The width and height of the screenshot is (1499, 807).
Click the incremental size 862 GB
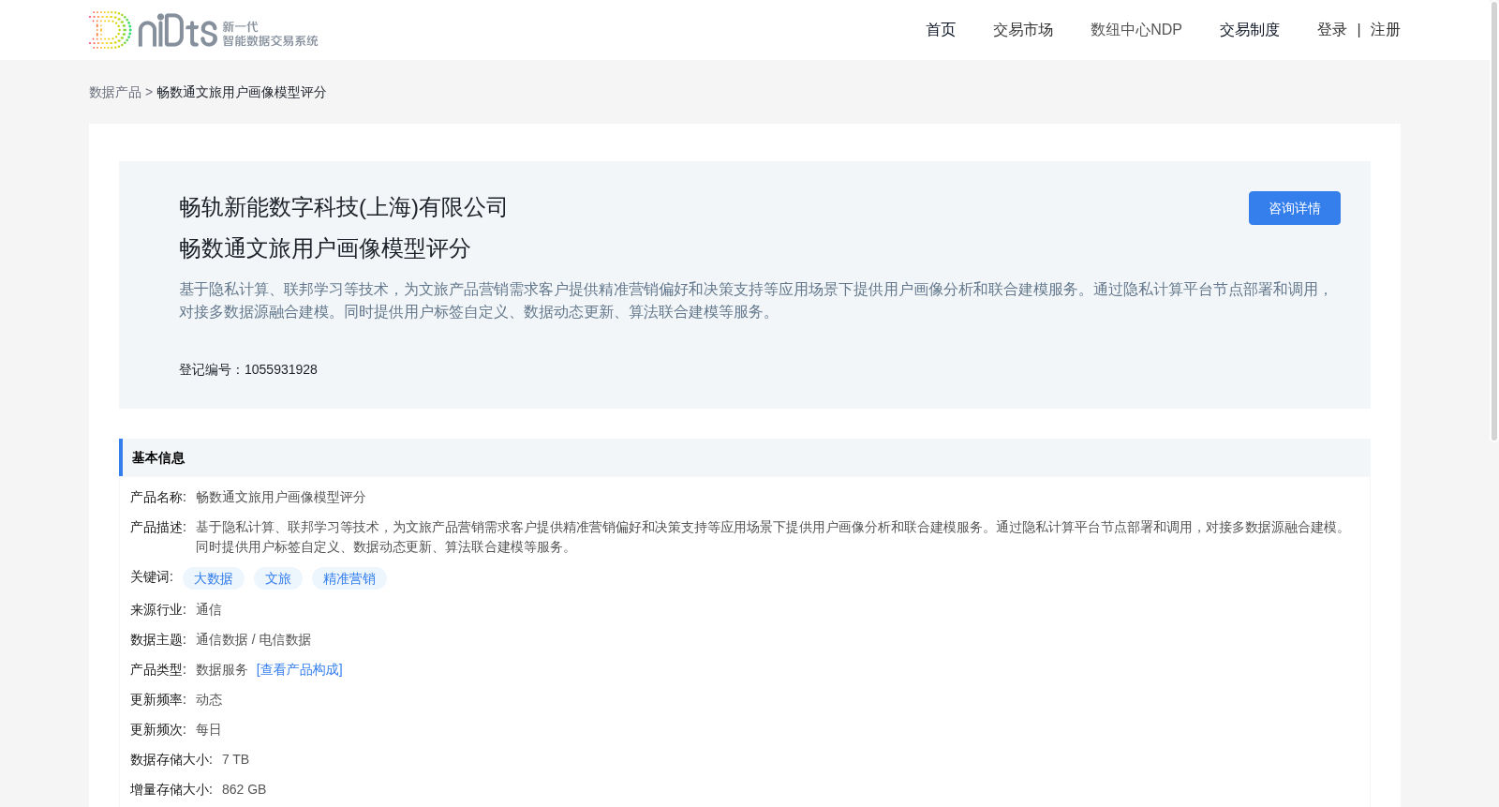[x=245, y=789]
